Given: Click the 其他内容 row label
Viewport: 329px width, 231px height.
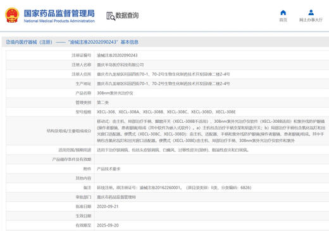Looking at the screenshot, I should pyautogui.click(x=84, y=178).
